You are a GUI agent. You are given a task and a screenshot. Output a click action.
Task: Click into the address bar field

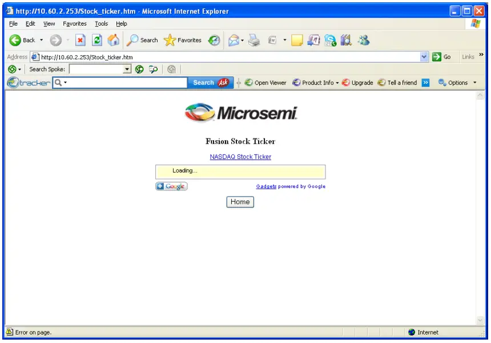pos(230,57)
